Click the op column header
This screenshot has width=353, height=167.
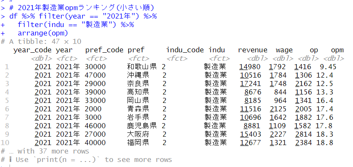[314, 50]
